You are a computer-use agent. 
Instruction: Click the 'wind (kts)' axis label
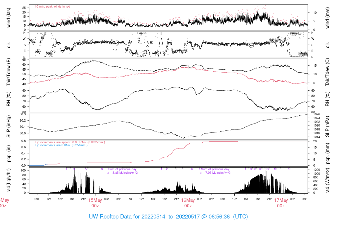coord(9,18)
